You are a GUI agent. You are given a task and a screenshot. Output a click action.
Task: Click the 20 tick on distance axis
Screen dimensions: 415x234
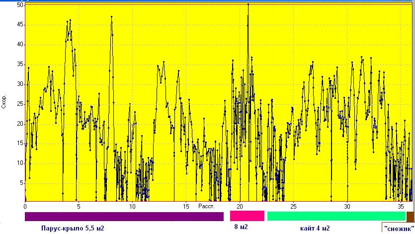coord(240,206)
